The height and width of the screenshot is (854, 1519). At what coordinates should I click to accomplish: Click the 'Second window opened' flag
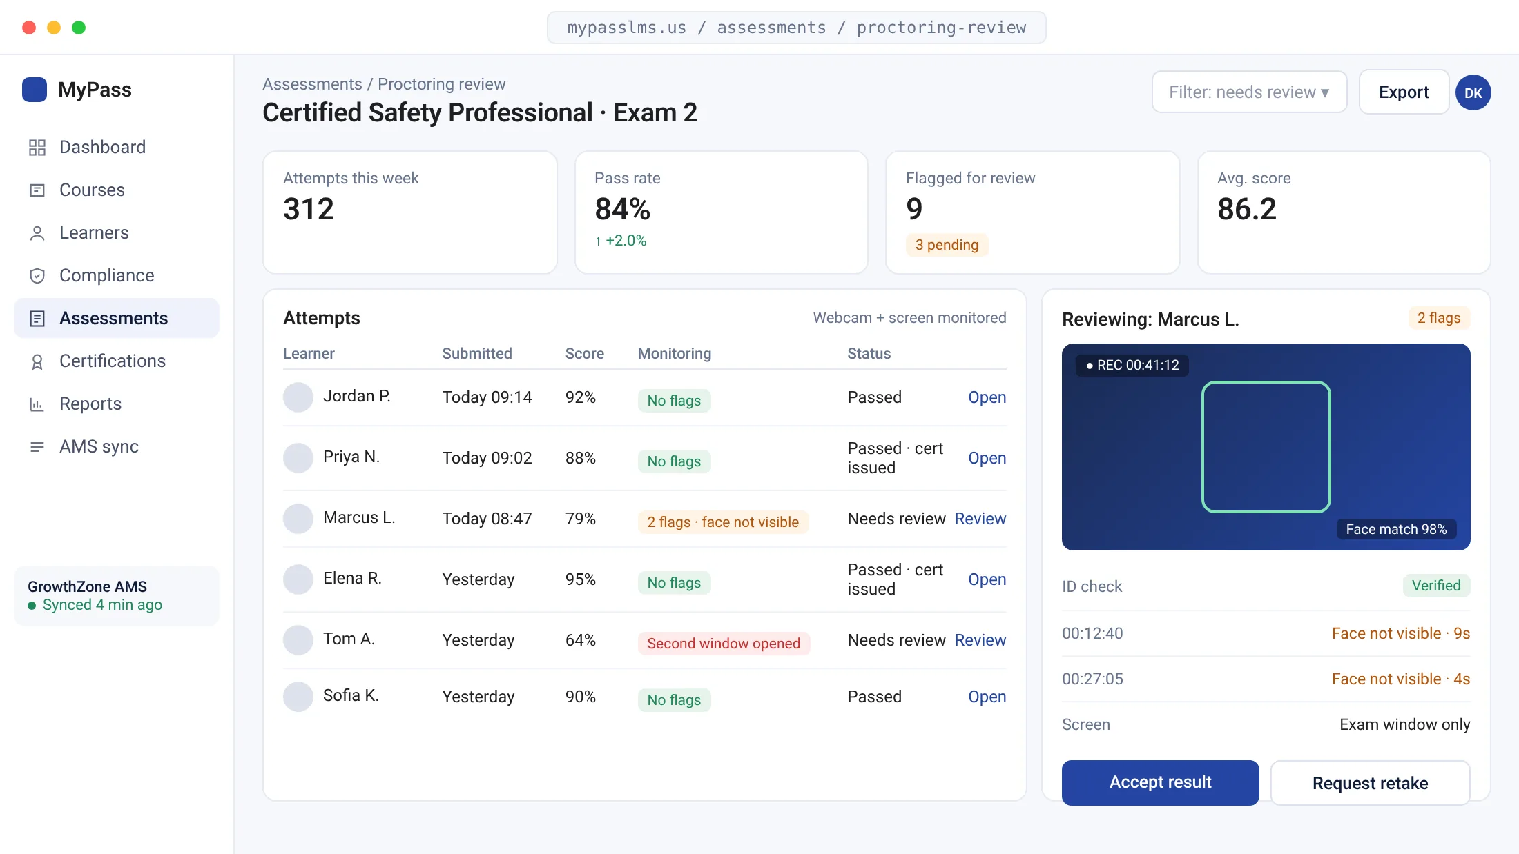click(x=724, y=644)
